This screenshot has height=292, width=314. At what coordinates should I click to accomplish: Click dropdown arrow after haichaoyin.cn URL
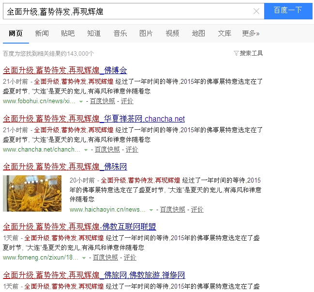tap(151, 210)
